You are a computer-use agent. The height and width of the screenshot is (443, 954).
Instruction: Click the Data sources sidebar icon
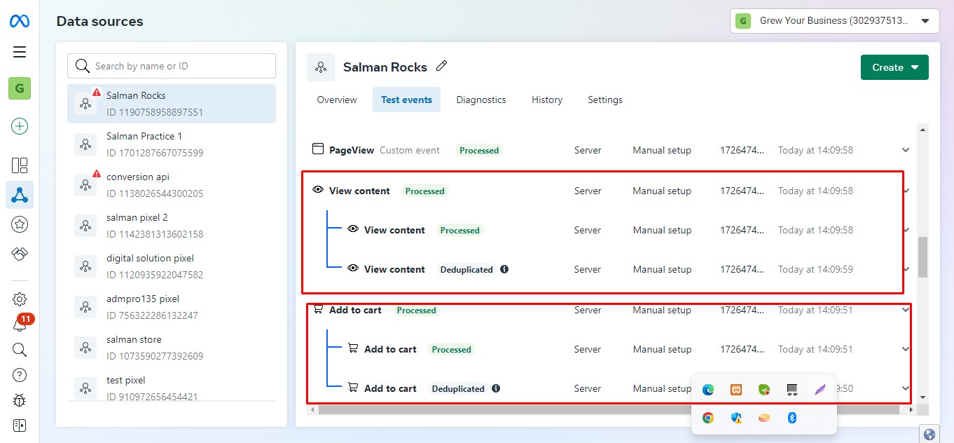(20, 195)
